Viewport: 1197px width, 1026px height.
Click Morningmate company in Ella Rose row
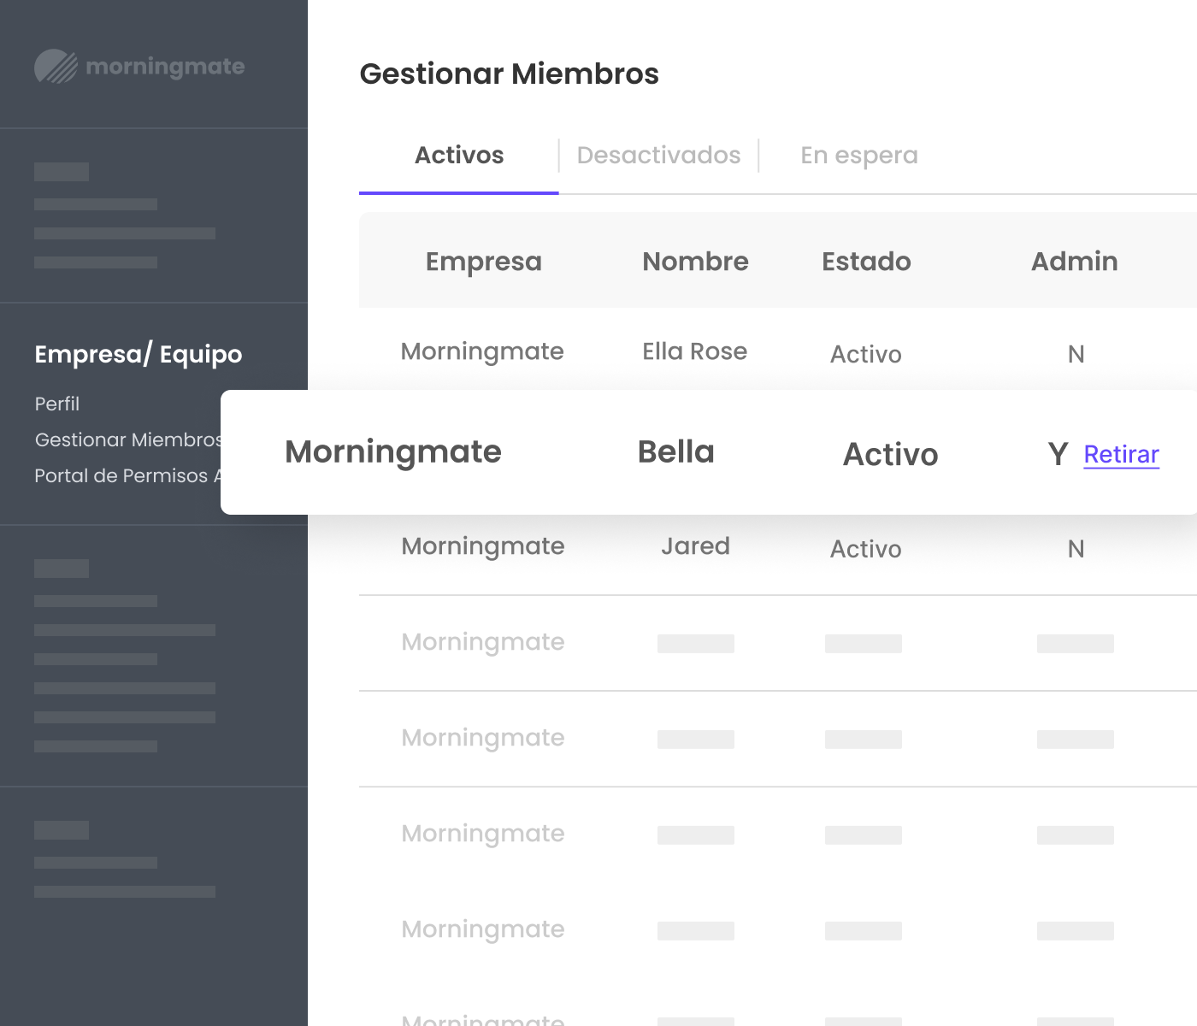[x=482, y=352]
